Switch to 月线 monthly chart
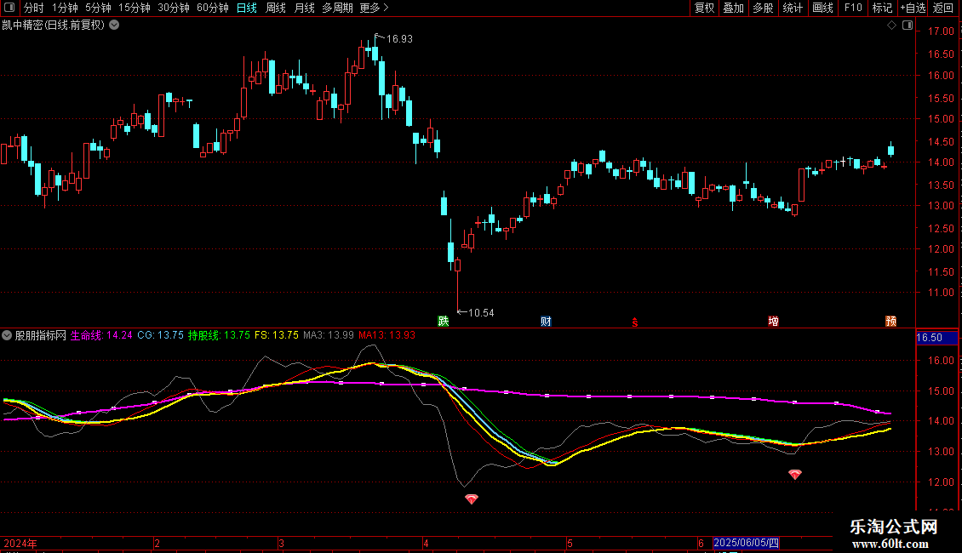962x553 pixels. pyautogui.click(x=304, y=8)
